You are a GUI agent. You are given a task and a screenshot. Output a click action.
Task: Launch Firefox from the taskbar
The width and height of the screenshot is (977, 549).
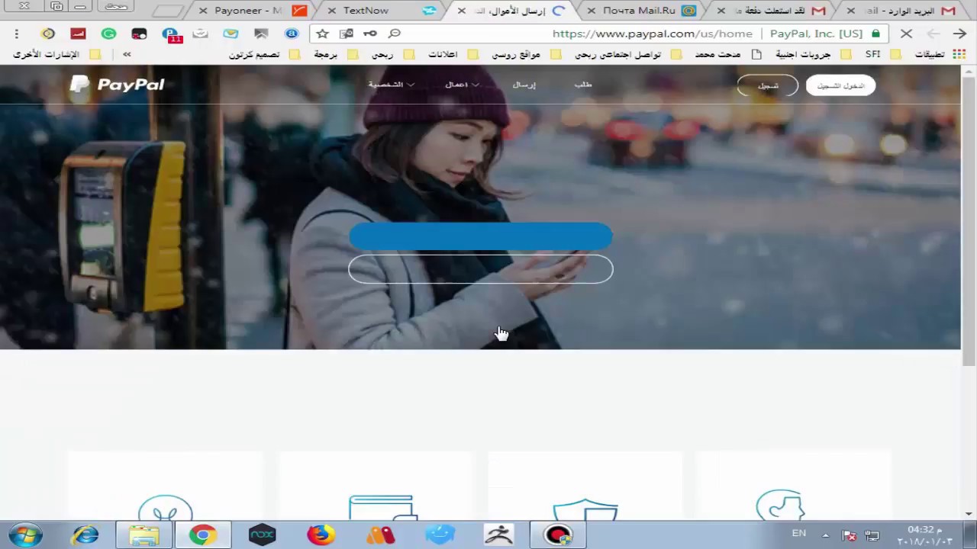[321, 535]
